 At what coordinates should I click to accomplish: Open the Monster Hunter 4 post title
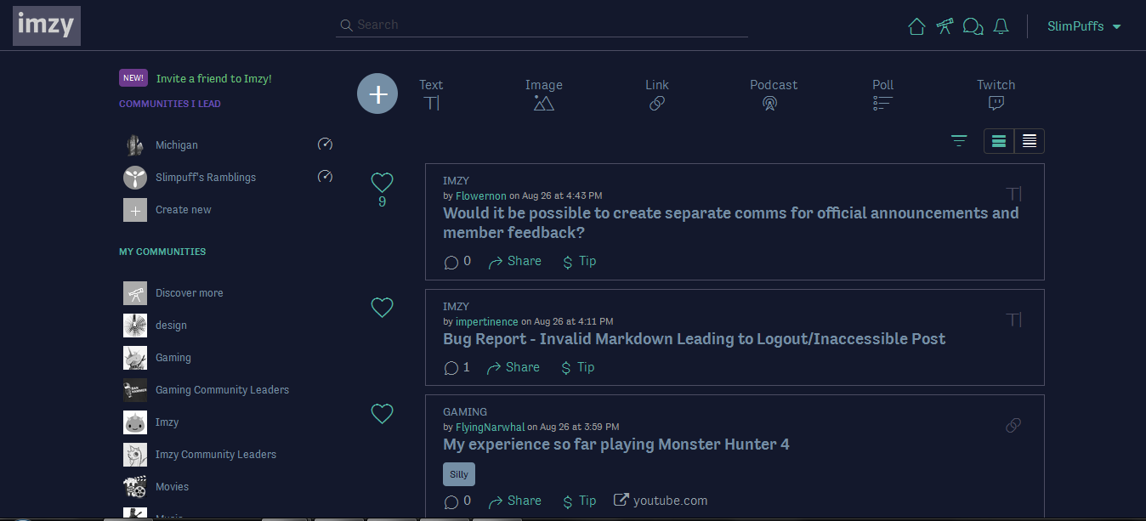tap(616, 445)
